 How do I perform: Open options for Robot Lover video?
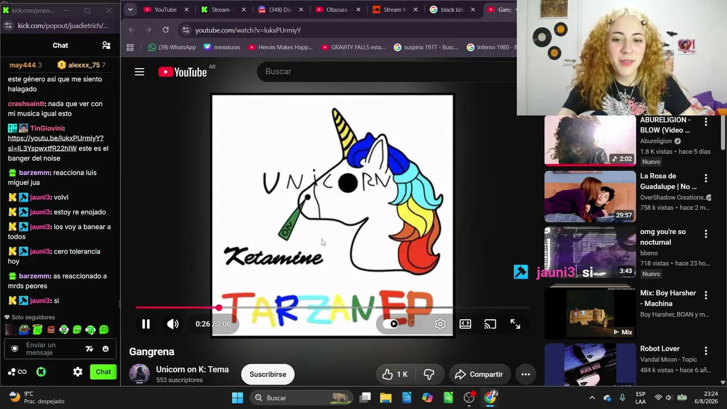(x=706, y=351)
